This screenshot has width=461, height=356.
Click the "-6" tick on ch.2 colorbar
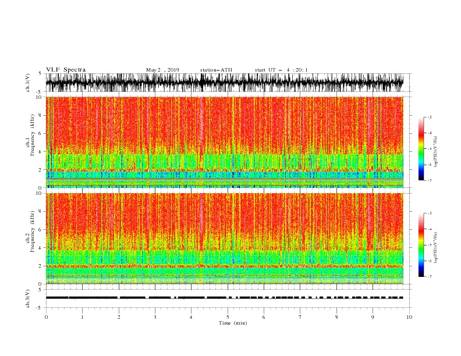pos(429,261)
